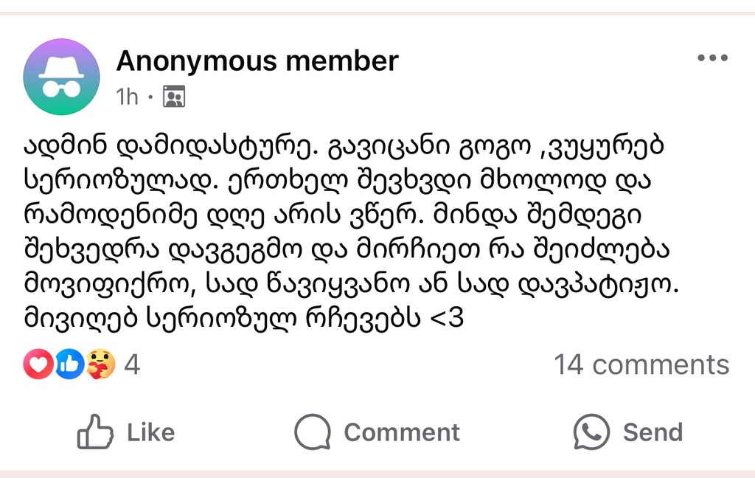Click the red heart reaction icon

[x=38, y=364]
